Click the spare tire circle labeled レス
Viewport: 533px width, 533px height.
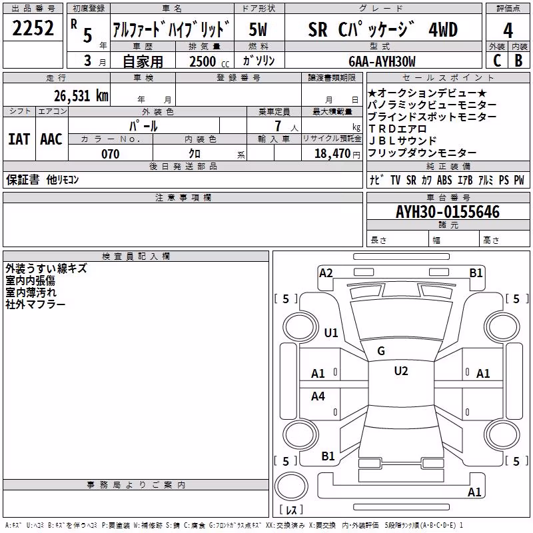coord(291,486)
